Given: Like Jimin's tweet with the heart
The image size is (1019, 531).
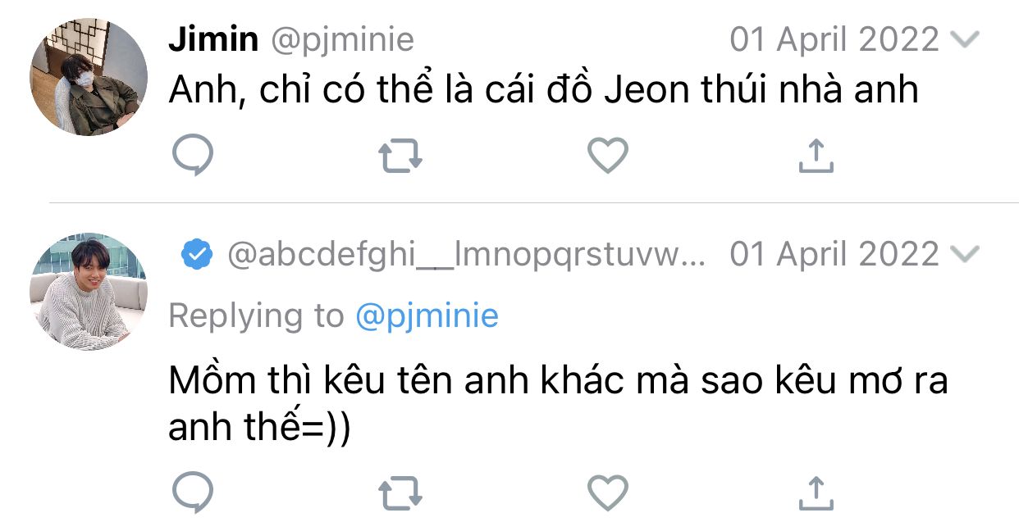Looking at the screenshot, I should click(608, 155).
